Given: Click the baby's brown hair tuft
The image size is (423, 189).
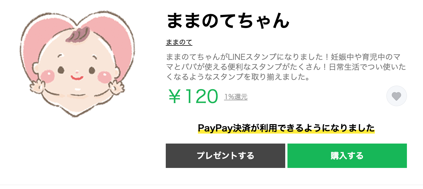Looking at the screenshot, I should coord(77,35).
